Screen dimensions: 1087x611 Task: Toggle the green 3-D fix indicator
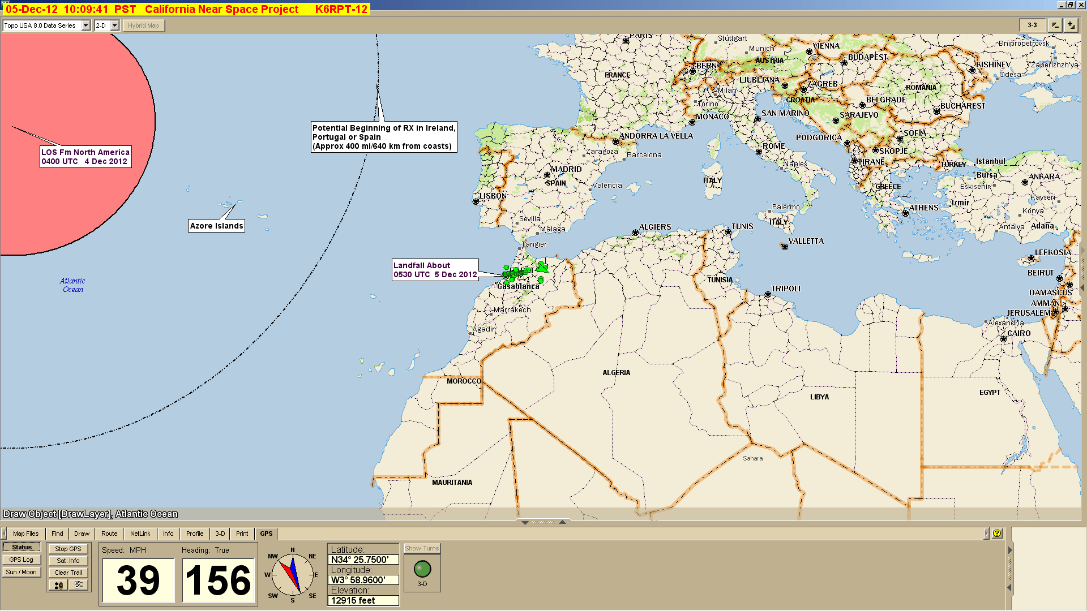point(422,569)
